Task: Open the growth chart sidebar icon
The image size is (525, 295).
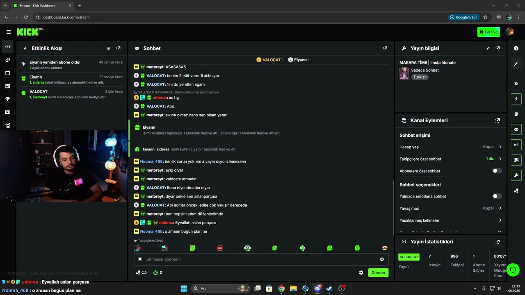Action: coord(8,125)
